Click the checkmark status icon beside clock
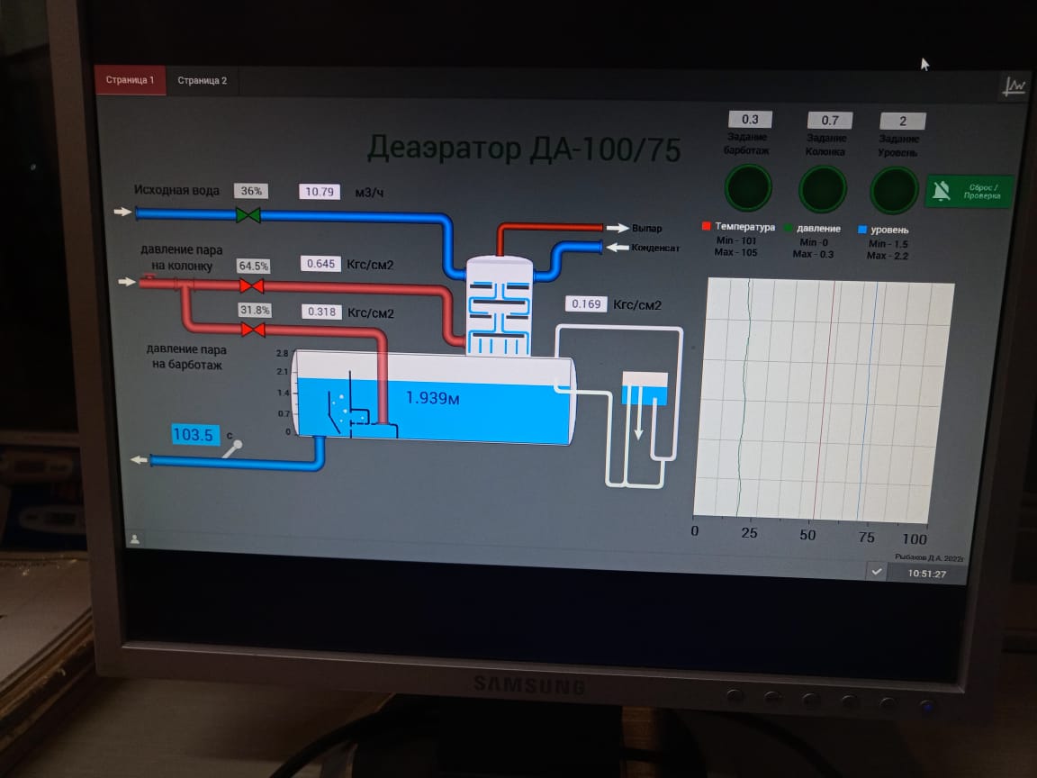1037x778 pixels. pos(877,571)
